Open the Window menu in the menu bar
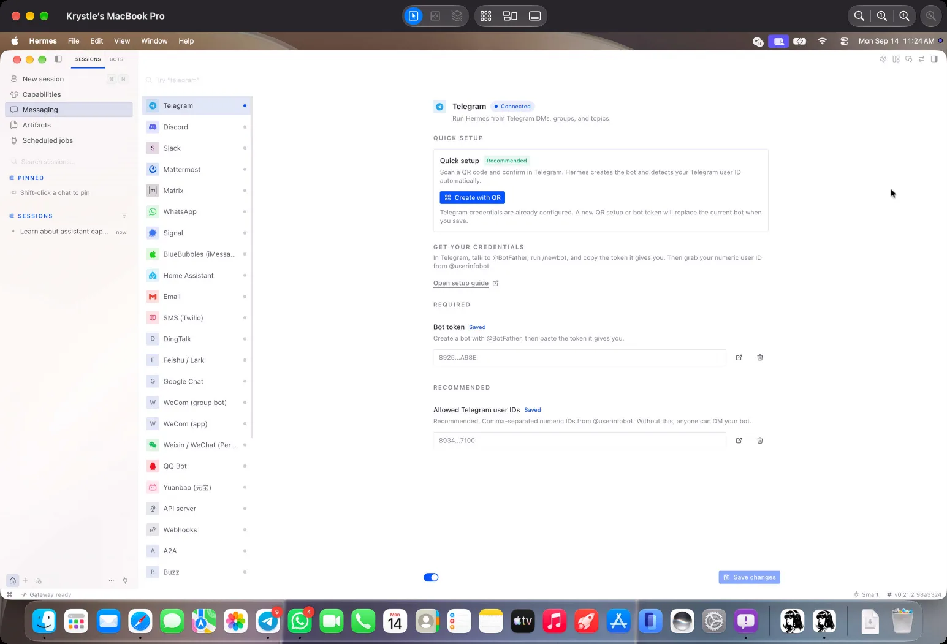The height and width of the screenshot is (644, 947). [x=154, y=41]
